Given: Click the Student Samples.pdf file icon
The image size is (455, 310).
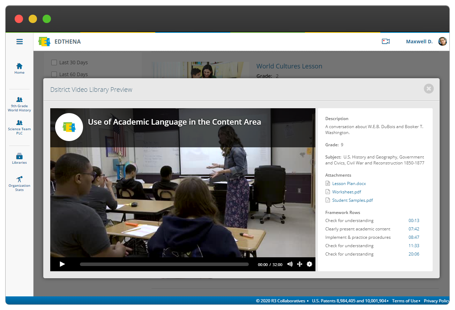Looking at the screenshot, I should tap(328, 200).
